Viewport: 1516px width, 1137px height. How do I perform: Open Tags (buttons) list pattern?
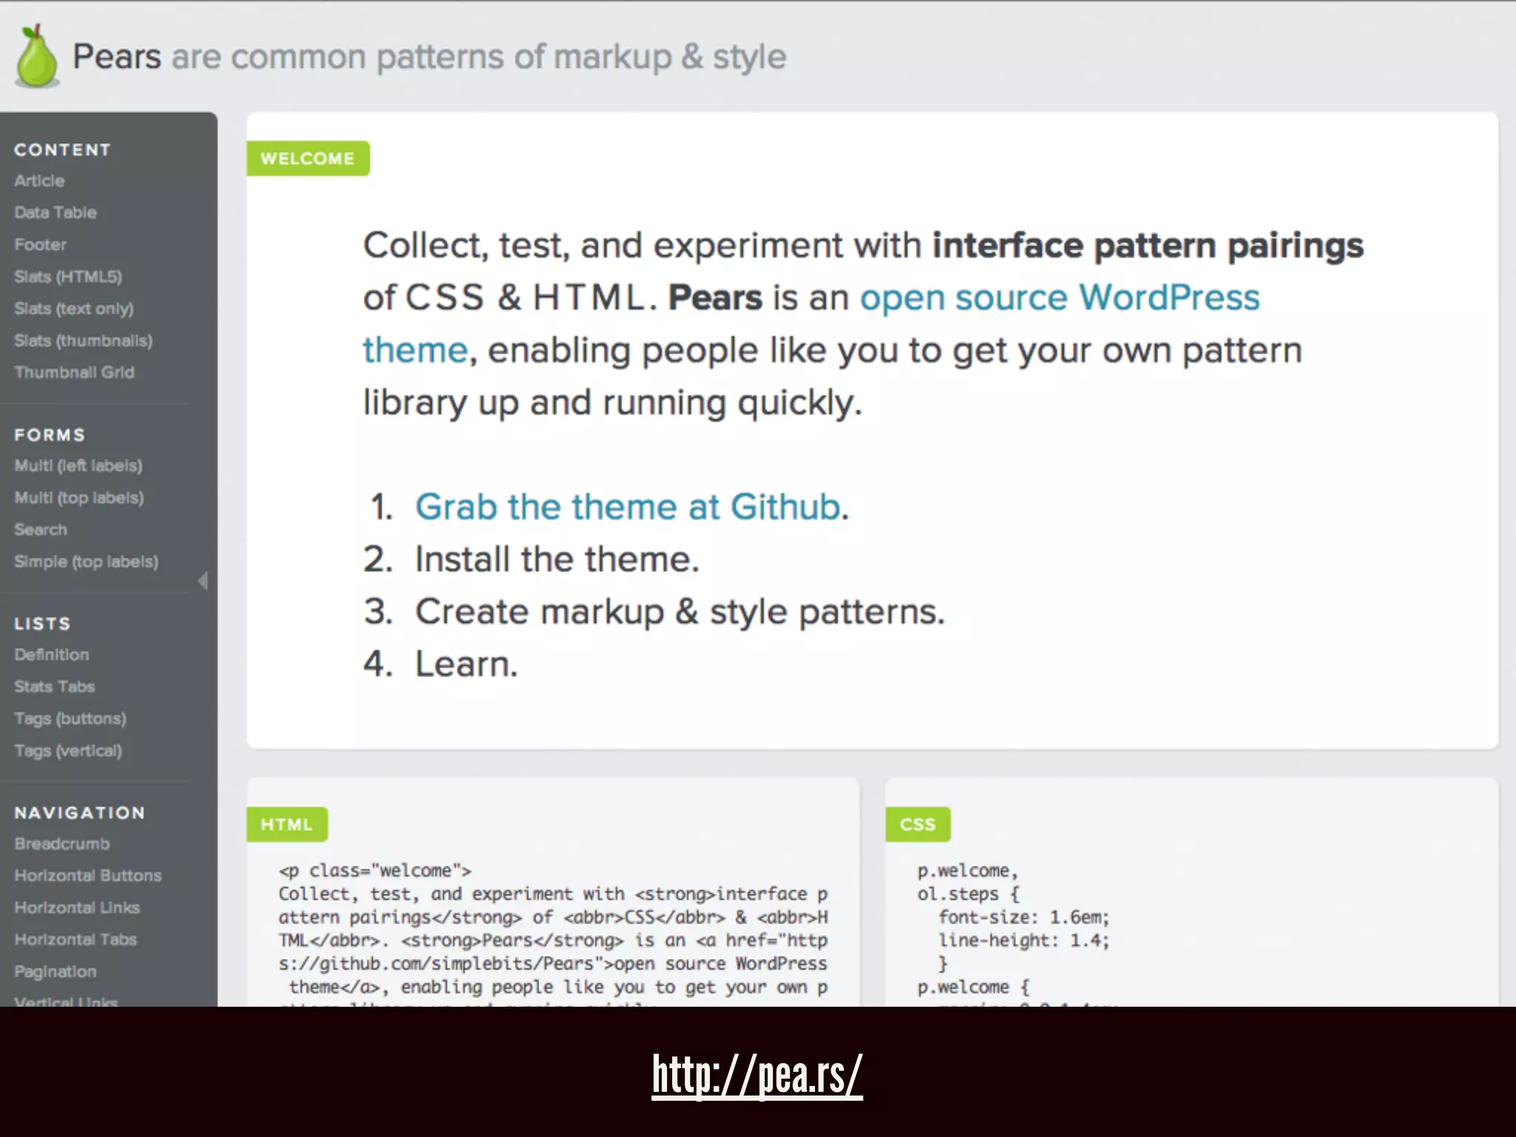point(70,719)
